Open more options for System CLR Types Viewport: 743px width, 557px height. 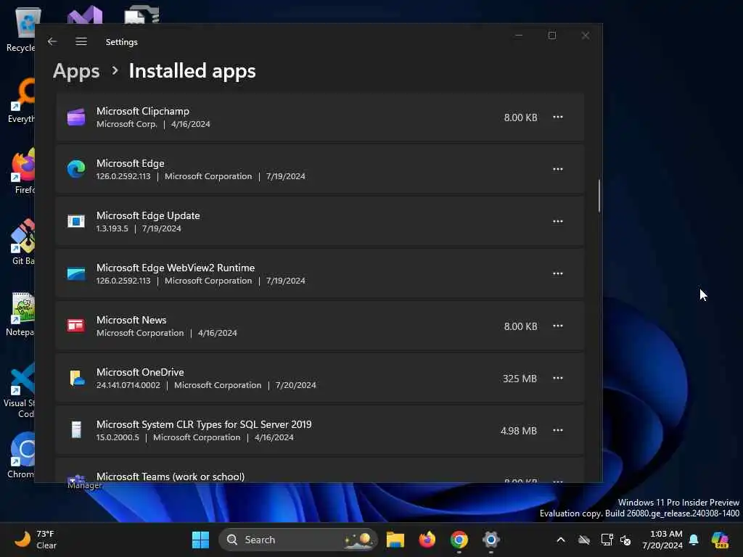pyautogui.click(x=558, y=430)
